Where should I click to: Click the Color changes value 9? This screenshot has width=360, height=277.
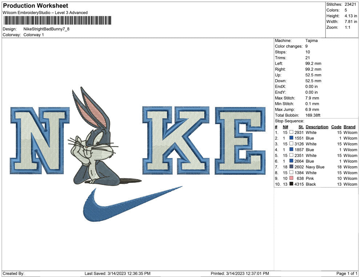[306, 47]
